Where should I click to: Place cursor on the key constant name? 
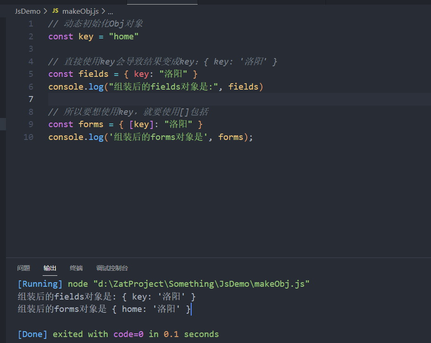[x=86, y=36]
